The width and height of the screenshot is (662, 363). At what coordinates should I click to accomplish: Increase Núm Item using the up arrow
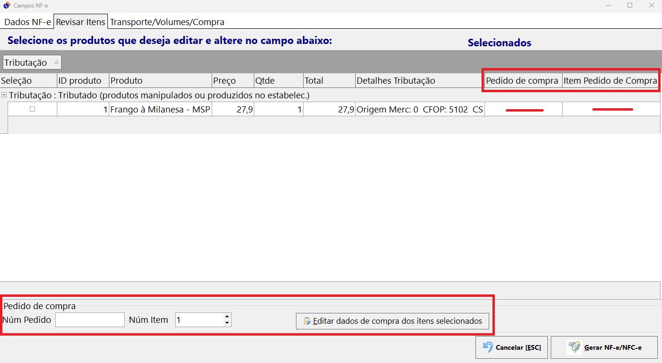[227, 317]
